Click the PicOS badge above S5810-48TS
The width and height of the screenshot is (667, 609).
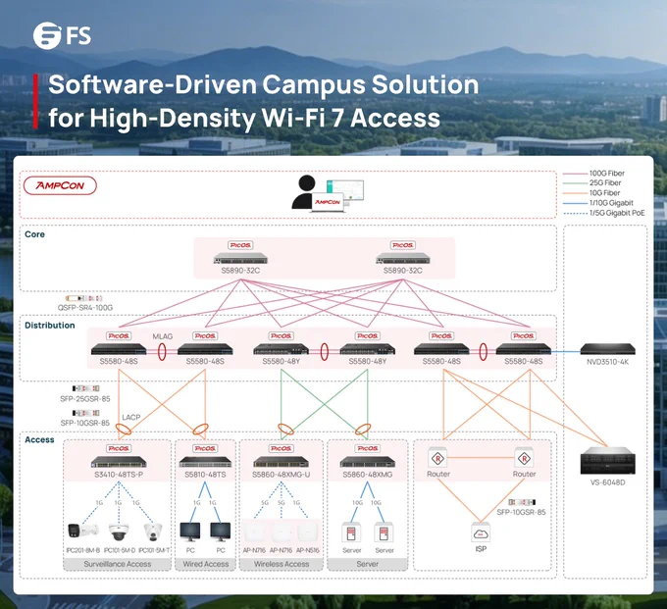(205, 449)
